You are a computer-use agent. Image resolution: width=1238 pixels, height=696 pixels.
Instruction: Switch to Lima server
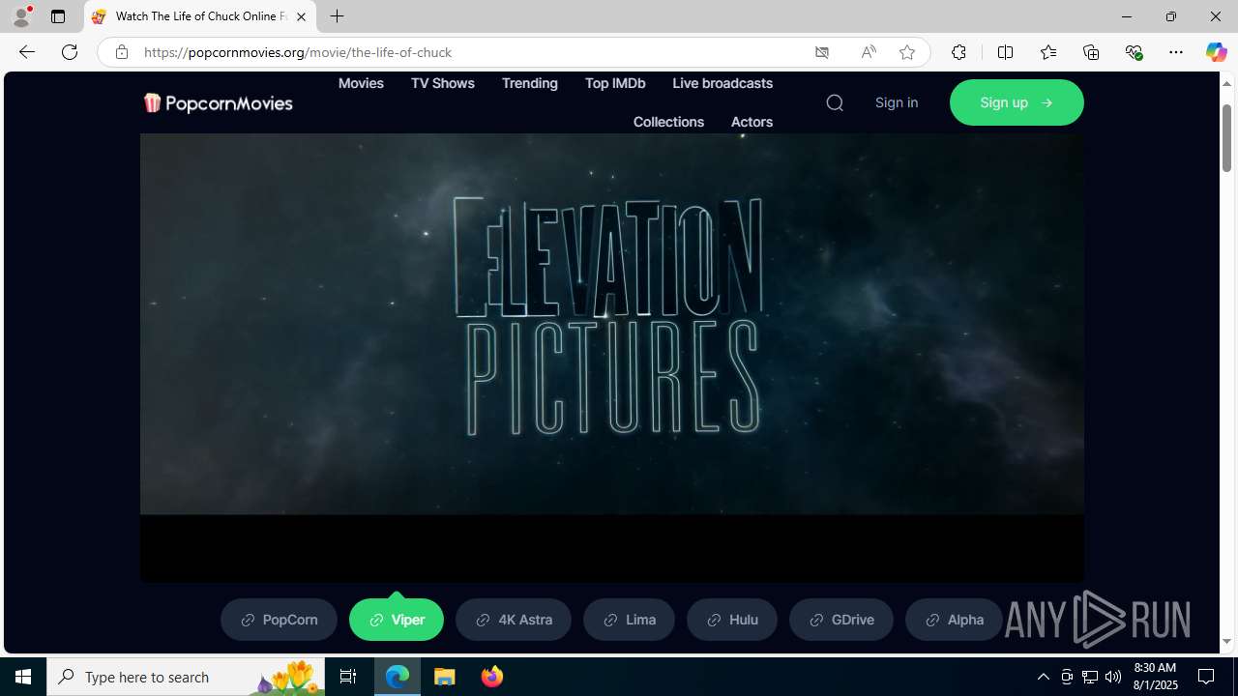pos(629,620)
